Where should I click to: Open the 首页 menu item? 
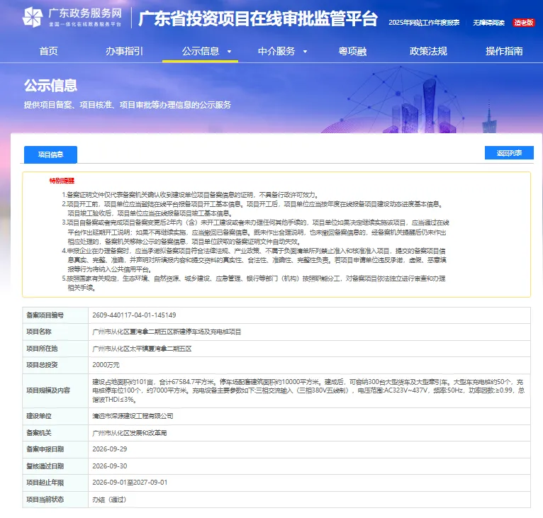[48, 51]
